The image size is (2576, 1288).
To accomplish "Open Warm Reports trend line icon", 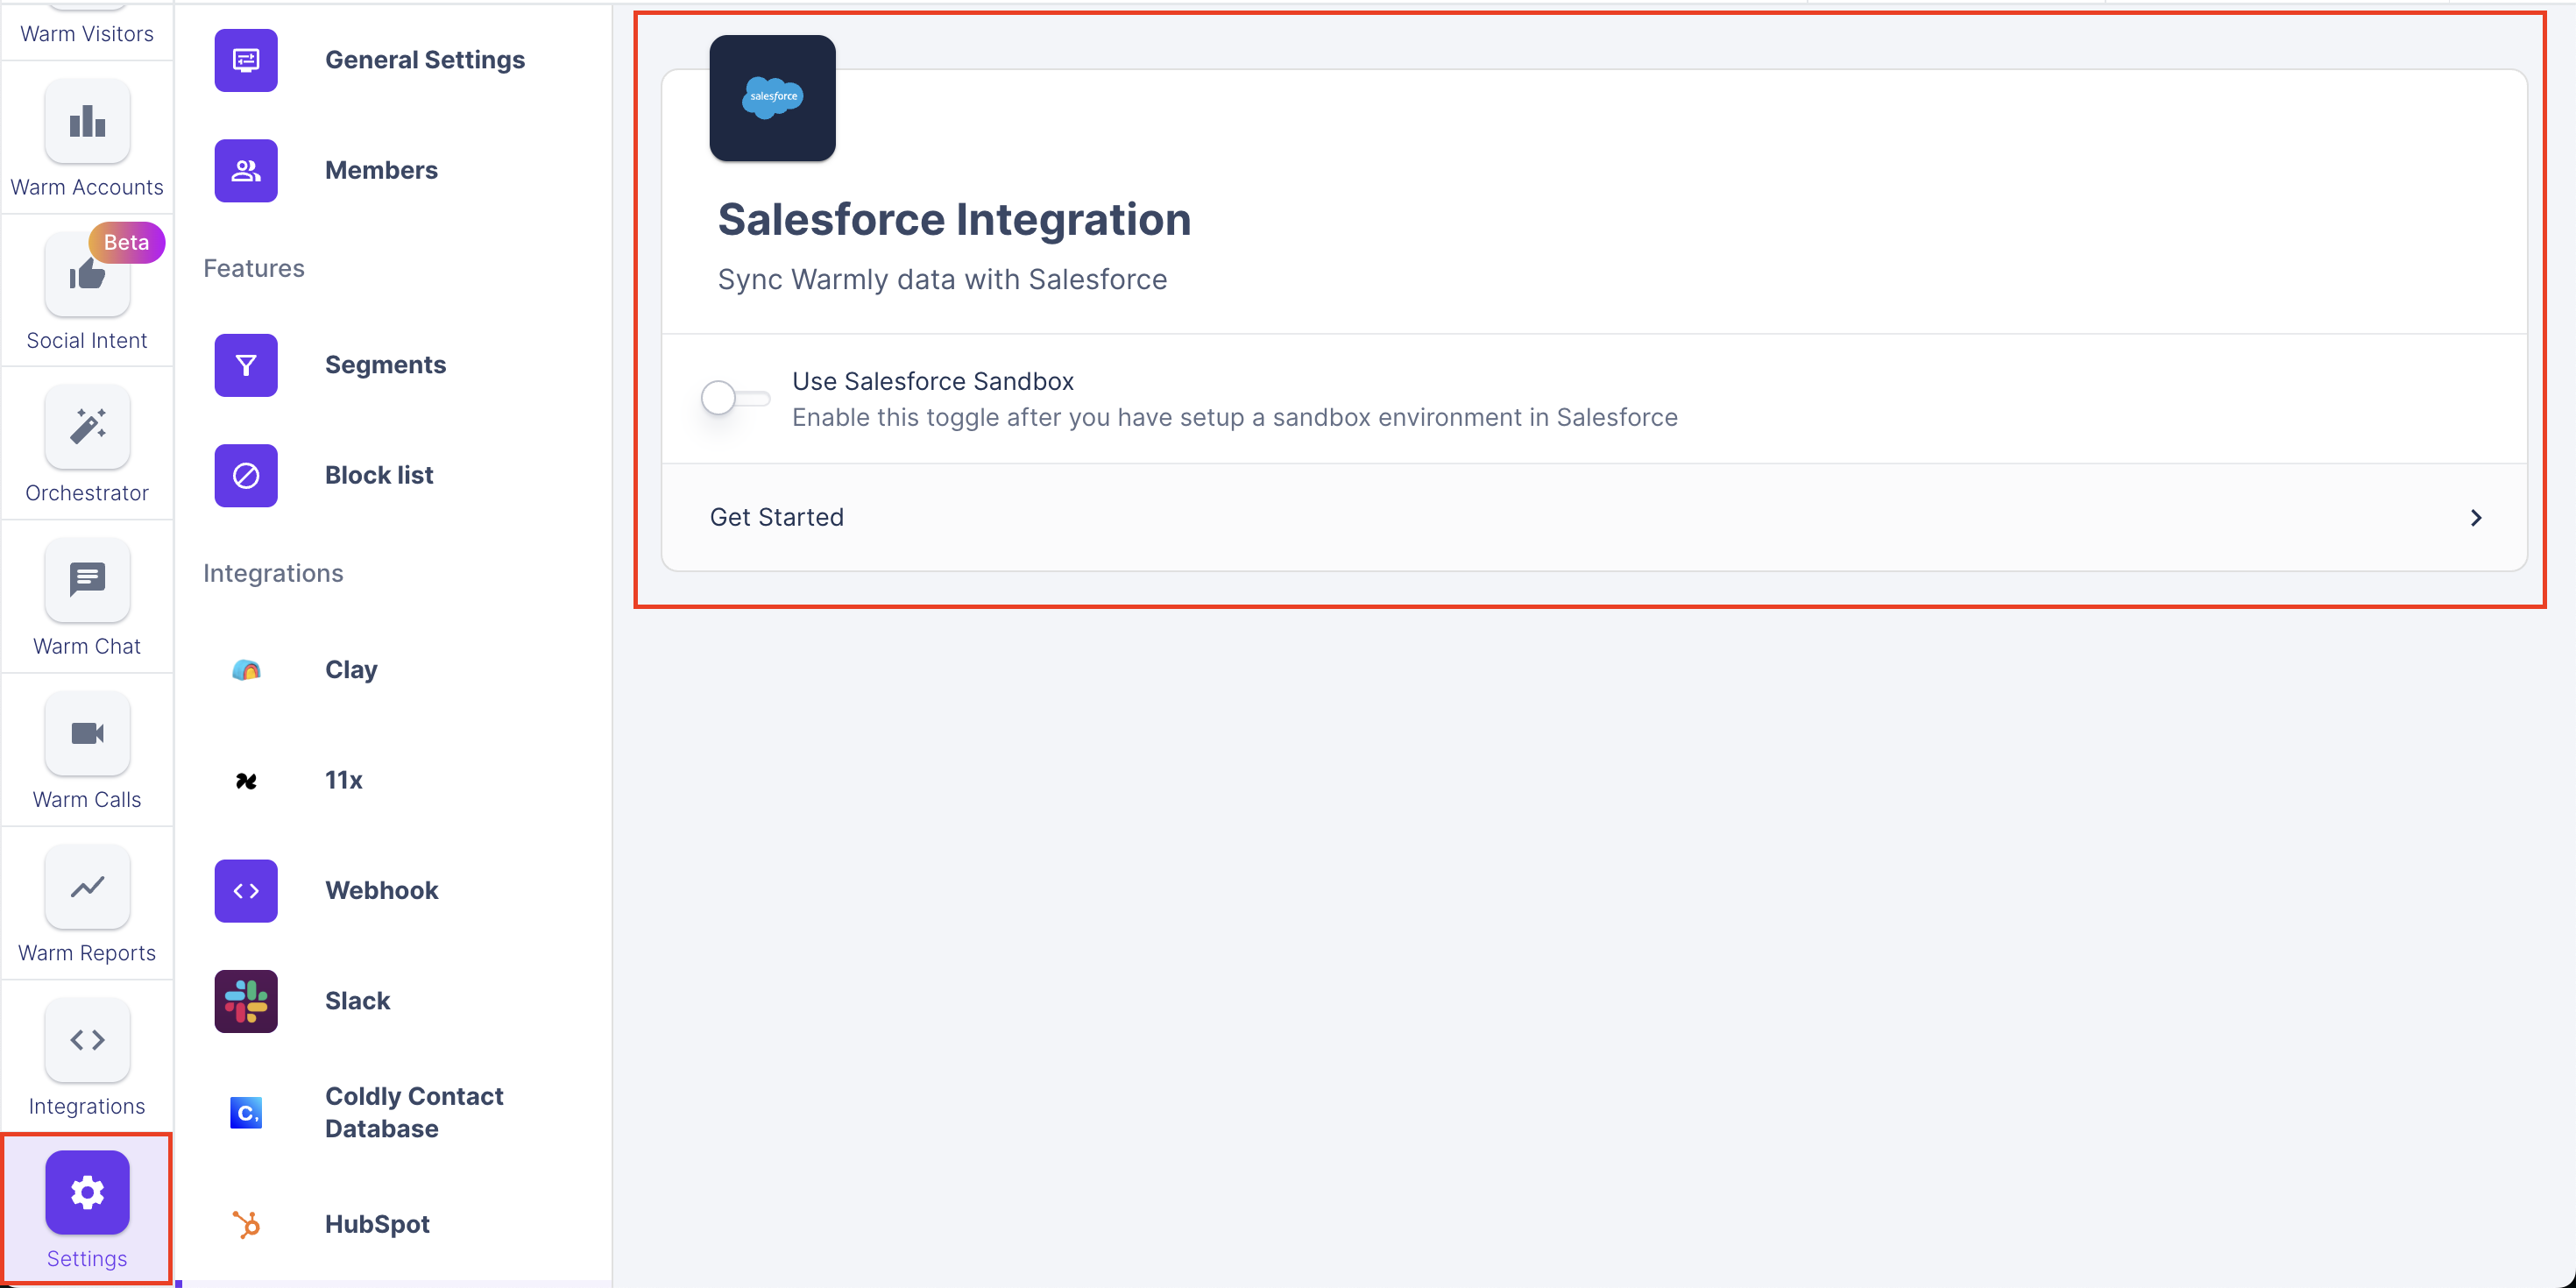I will [x=87, y=886].
